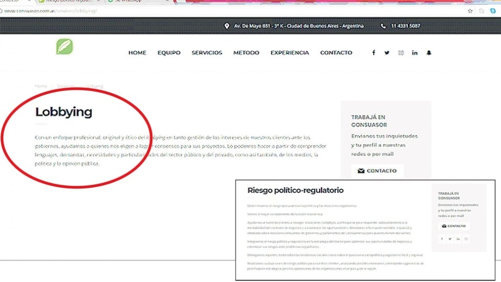Open the EXPERIENCIA navigation item

290,53
